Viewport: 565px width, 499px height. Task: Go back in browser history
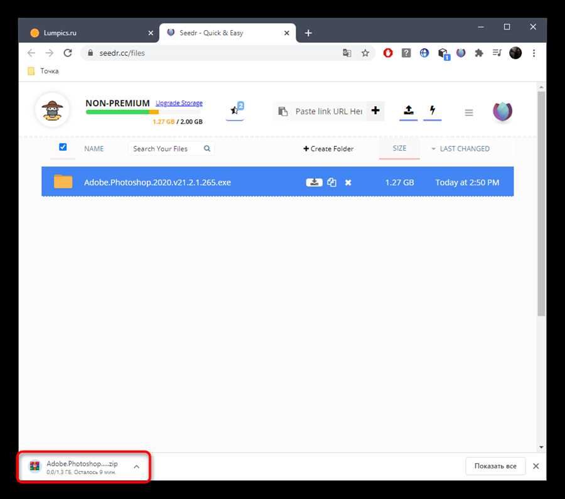pyautogui.click(x=31, y=53)
